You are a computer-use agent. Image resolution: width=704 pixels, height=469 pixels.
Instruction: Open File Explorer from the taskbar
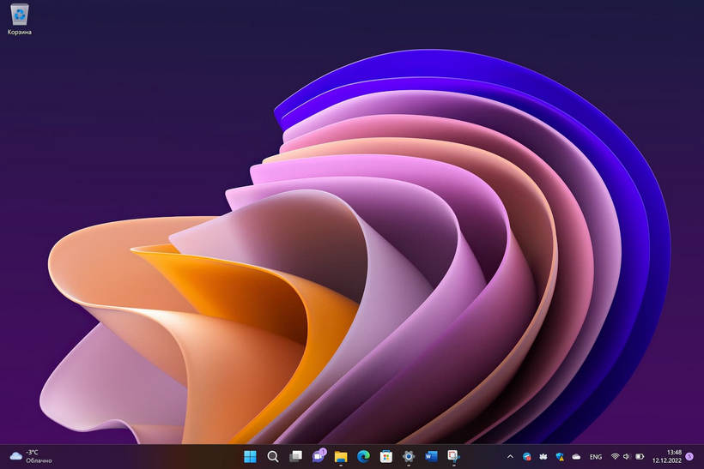[341, 456]
